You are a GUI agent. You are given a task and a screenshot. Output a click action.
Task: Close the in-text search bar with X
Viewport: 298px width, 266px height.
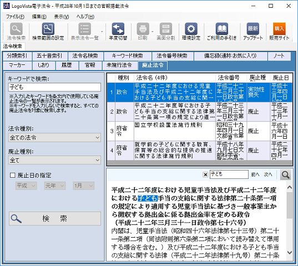click(x=205, y=174)
